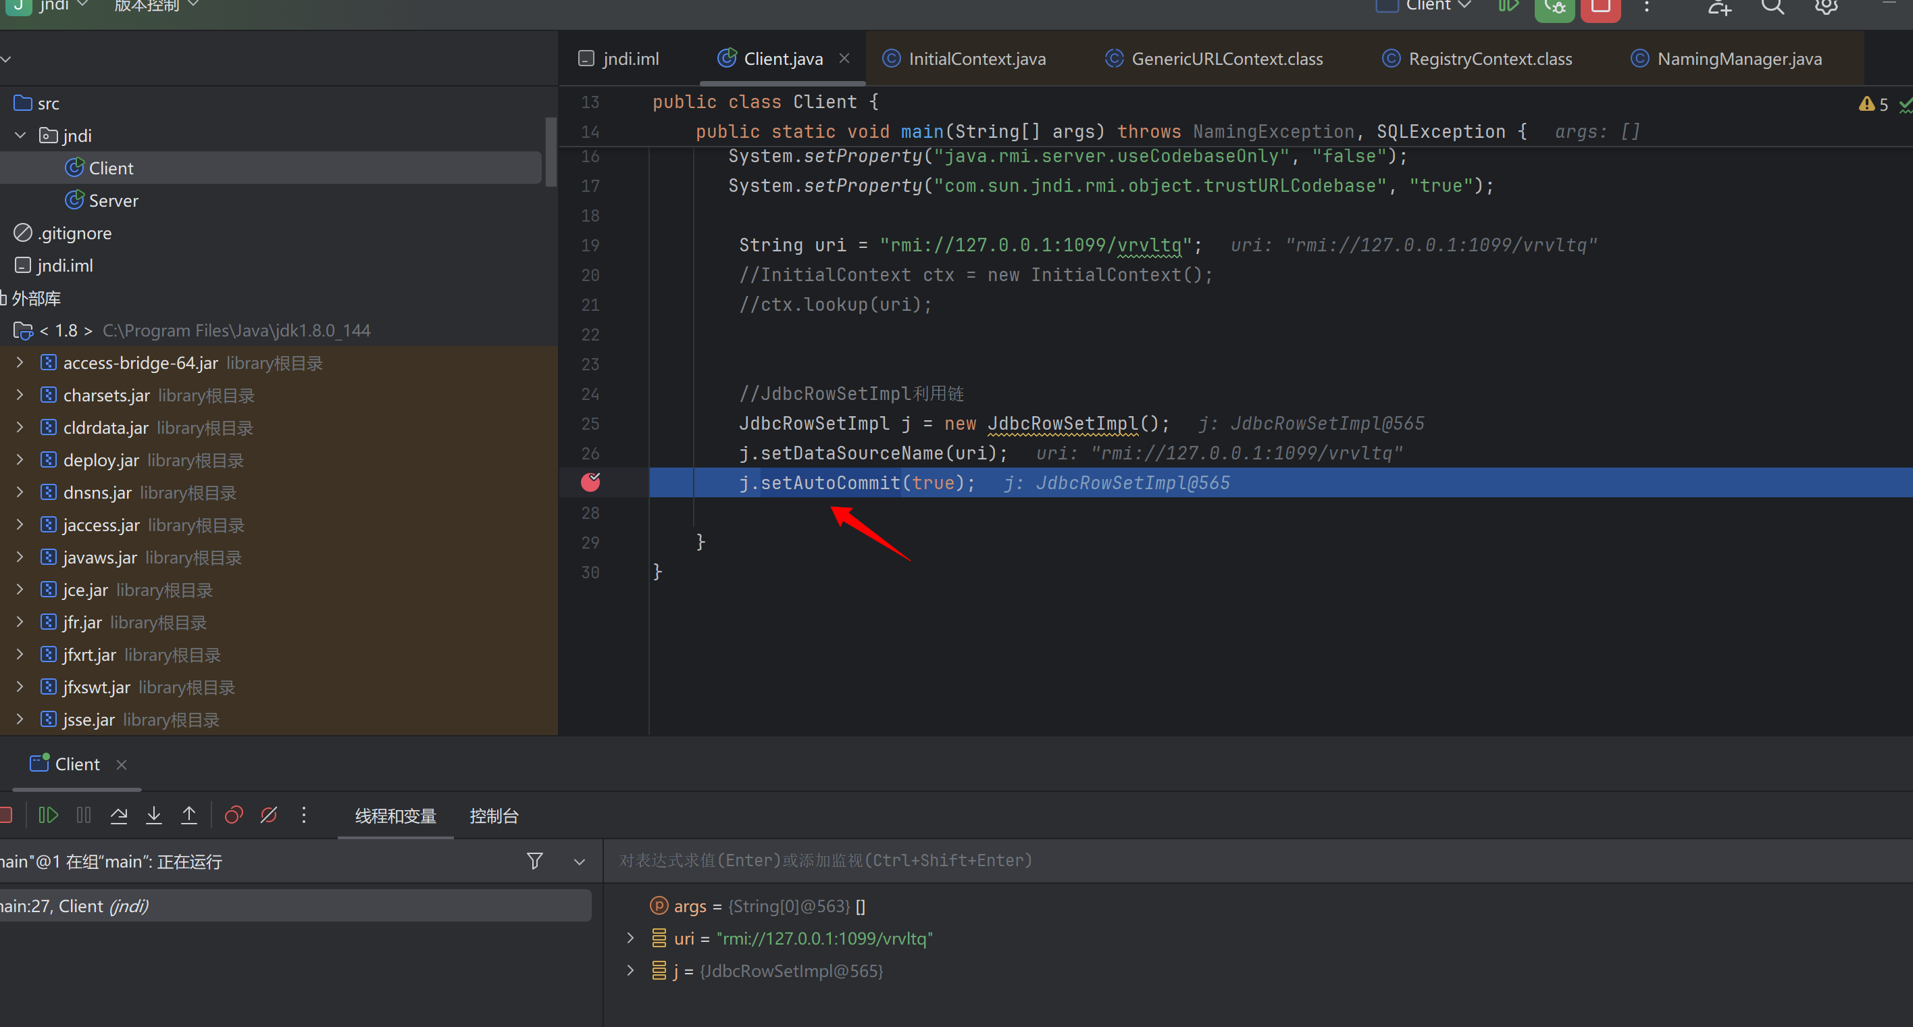
Task: Remove the breakpoint on line 27
Action: pos(590,482)
